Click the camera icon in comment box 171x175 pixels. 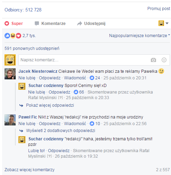[153, 60]
